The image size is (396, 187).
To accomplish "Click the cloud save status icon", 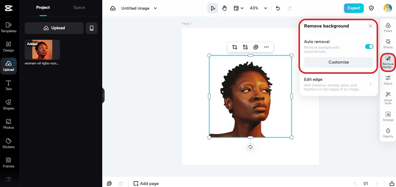I will click(x=113, y=8).
